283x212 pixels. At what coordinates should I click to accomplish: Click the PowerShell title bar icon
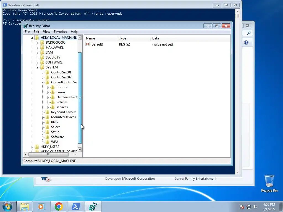coord(5,5)
